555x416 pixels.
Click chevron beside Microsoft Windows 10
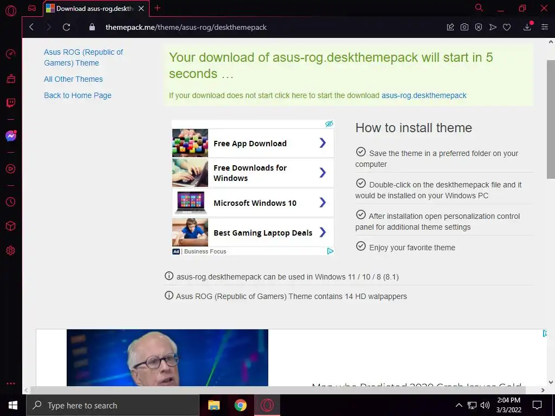tap(322, 203)
